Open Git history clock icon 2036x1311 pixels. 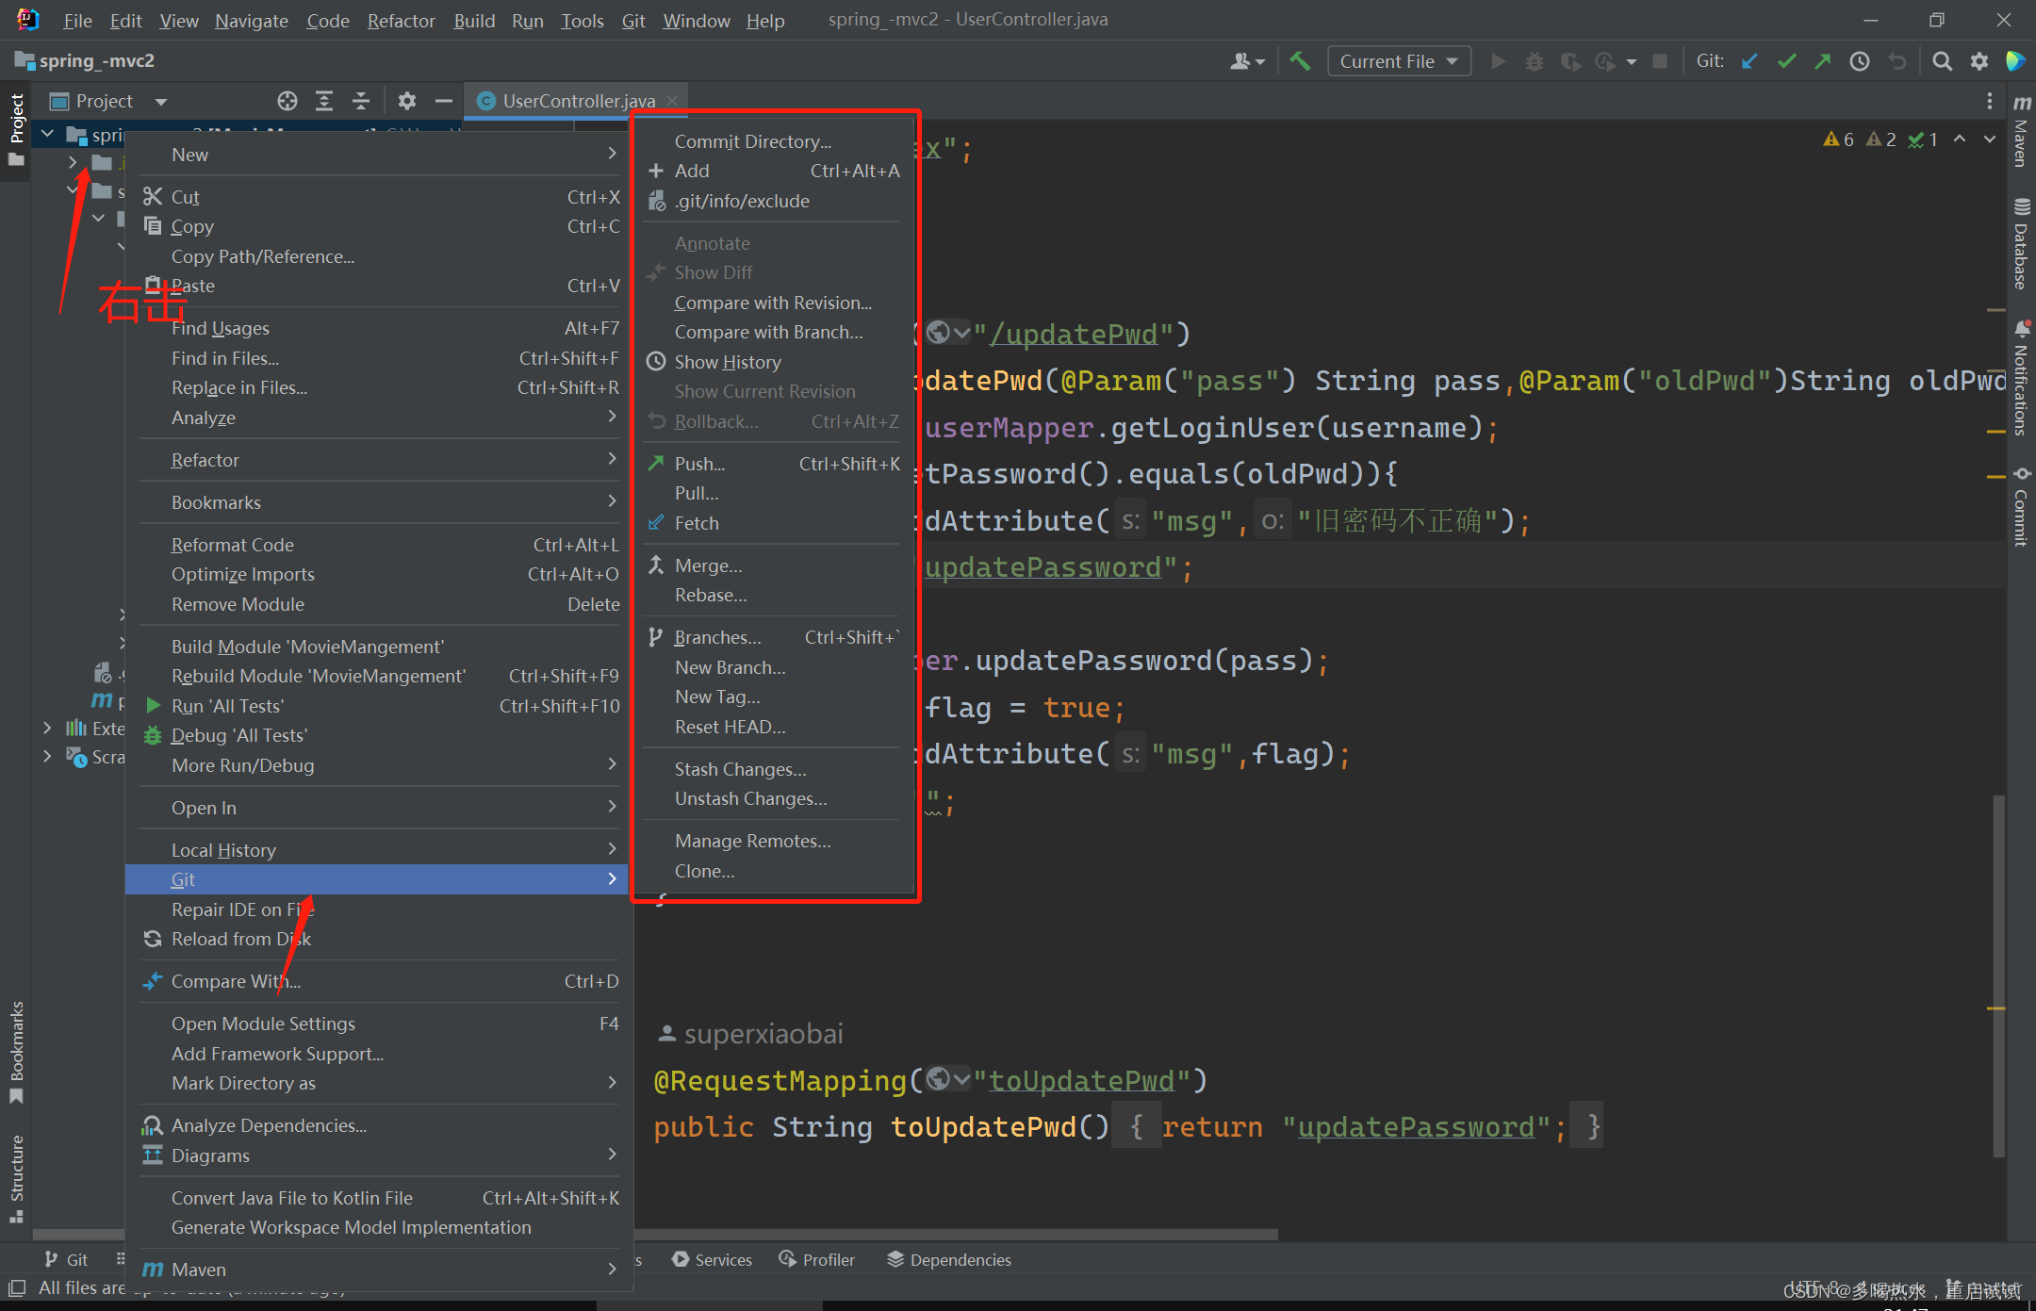(x=1860, y=61)
